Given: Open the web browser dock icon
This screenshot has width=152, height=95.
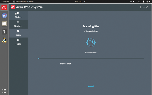Looking at the screenshot, I should click(4, 16).
